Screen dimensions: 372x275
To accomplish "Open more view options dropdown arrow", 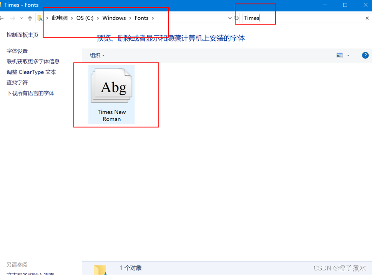I will coord(348,56).
